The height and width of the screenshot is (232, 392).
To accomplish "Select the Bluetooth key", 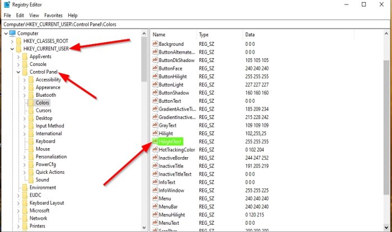I will click(x=46, y=95).
